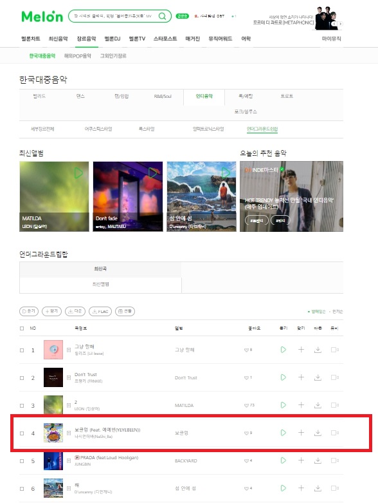378x503 pixels.
Task: Play the Don't fade album cover
Action: click(152, 173)
